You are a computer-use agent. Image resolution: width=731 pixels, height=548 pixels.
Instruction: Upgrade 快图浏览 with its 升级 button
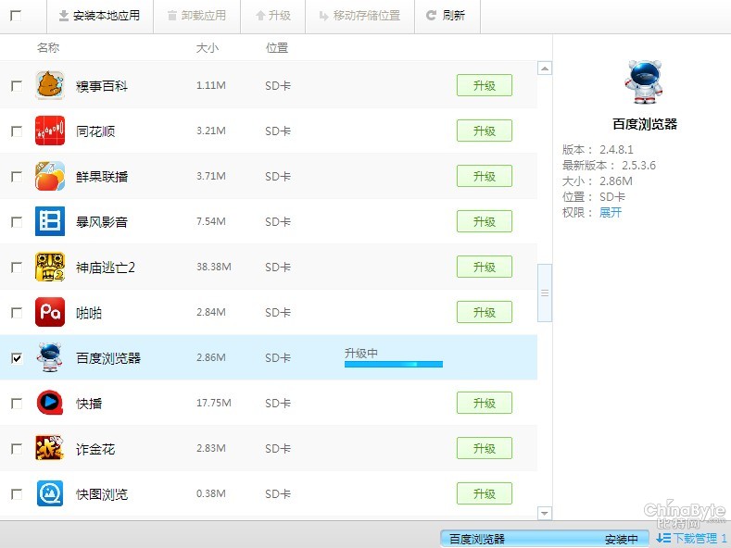pos(485,493)
